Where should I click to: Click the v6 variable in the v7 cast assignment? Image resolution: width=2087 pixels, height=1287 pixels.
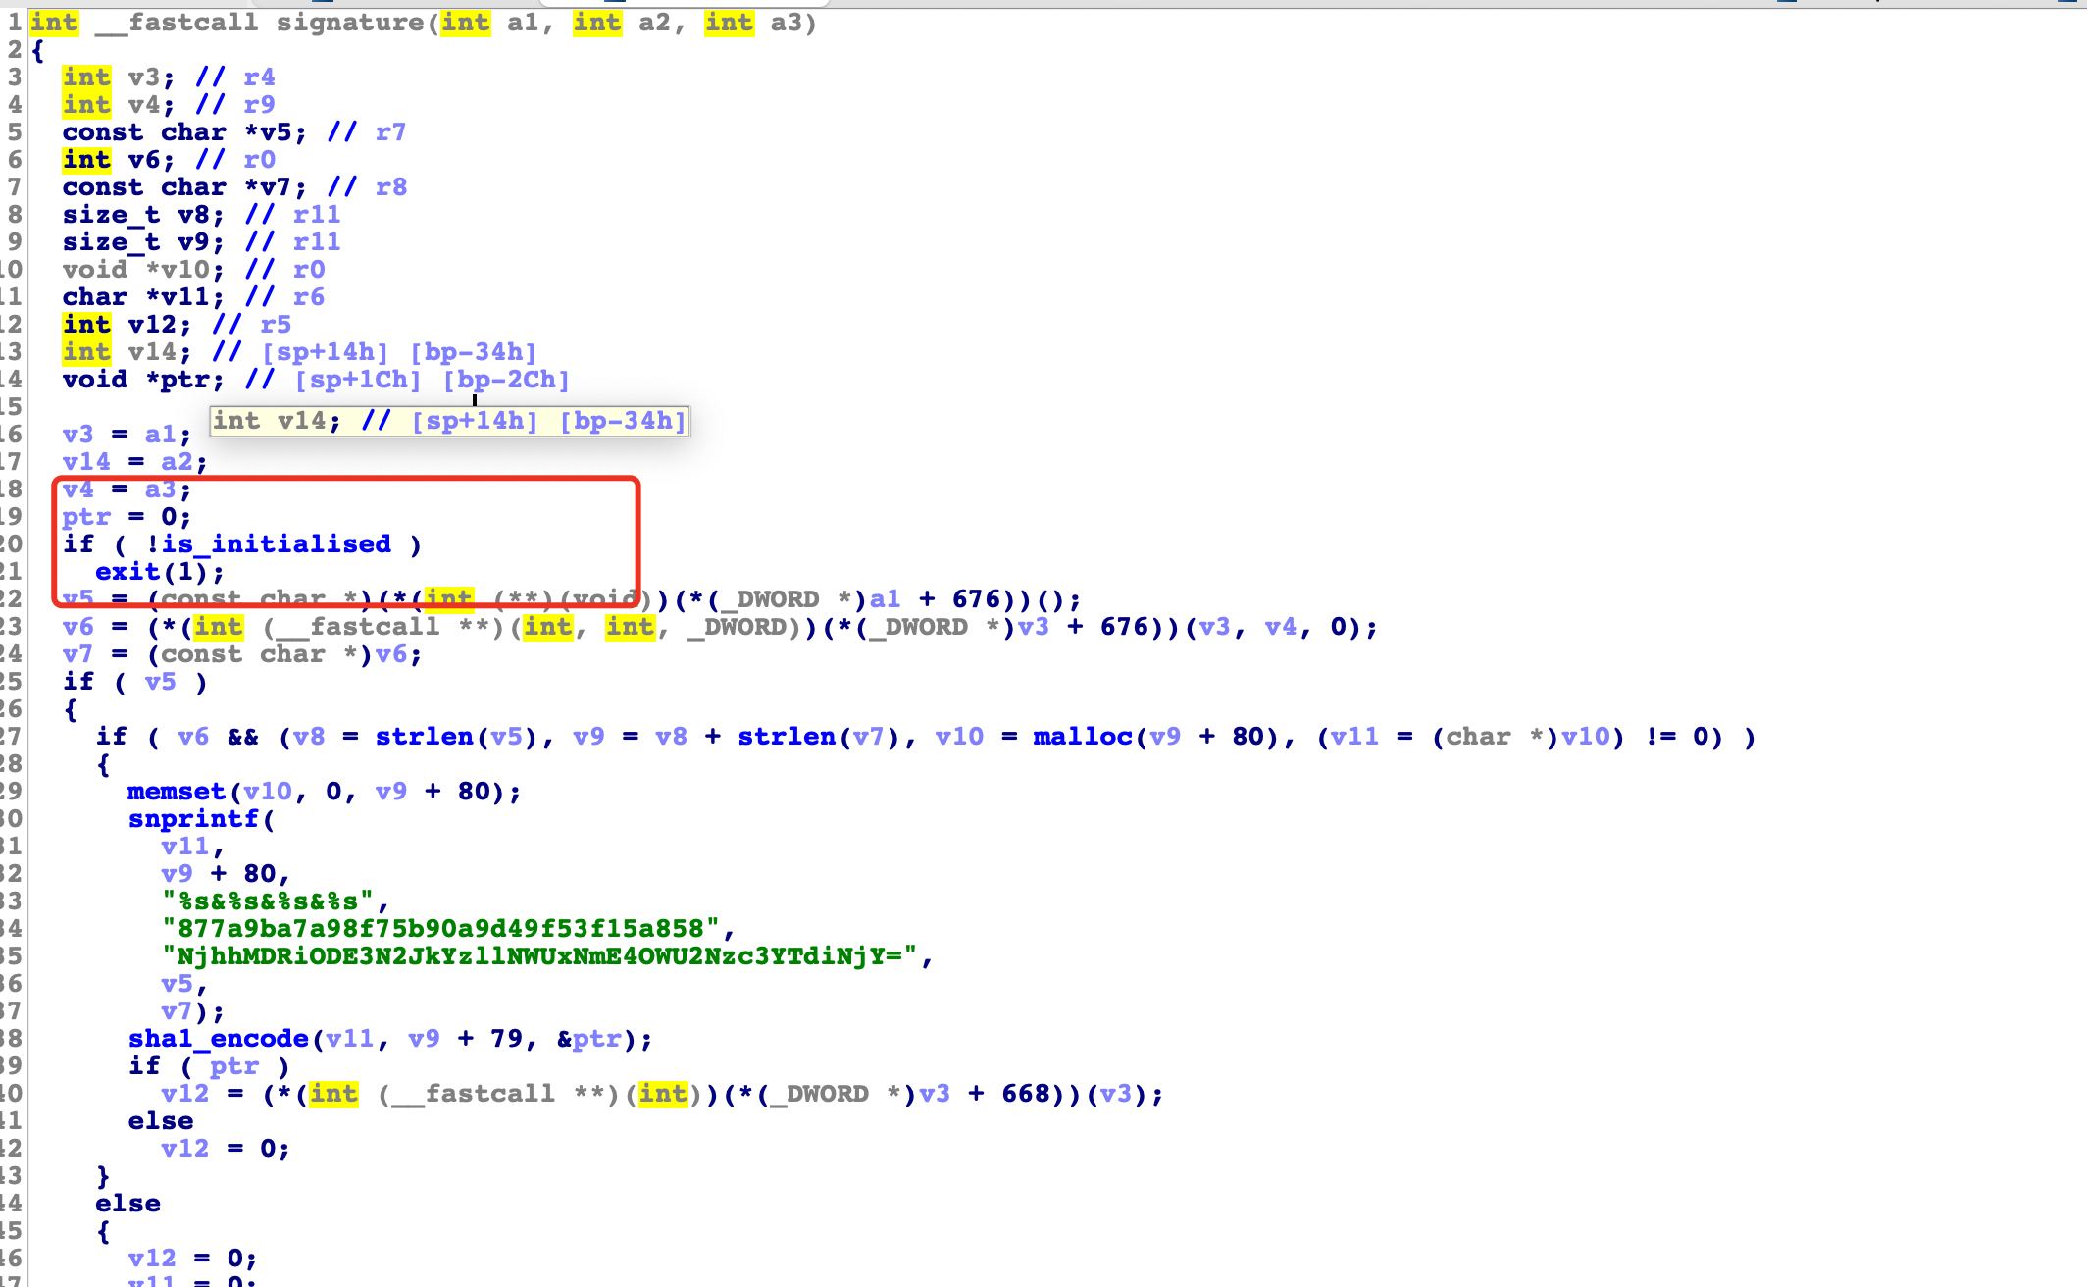click(x=390, y=654)
